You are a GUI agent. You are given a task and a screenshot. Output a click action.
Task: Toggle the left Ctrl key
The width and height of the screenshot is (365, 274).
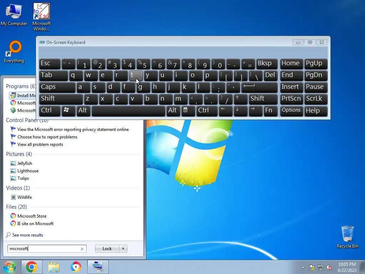50,111
